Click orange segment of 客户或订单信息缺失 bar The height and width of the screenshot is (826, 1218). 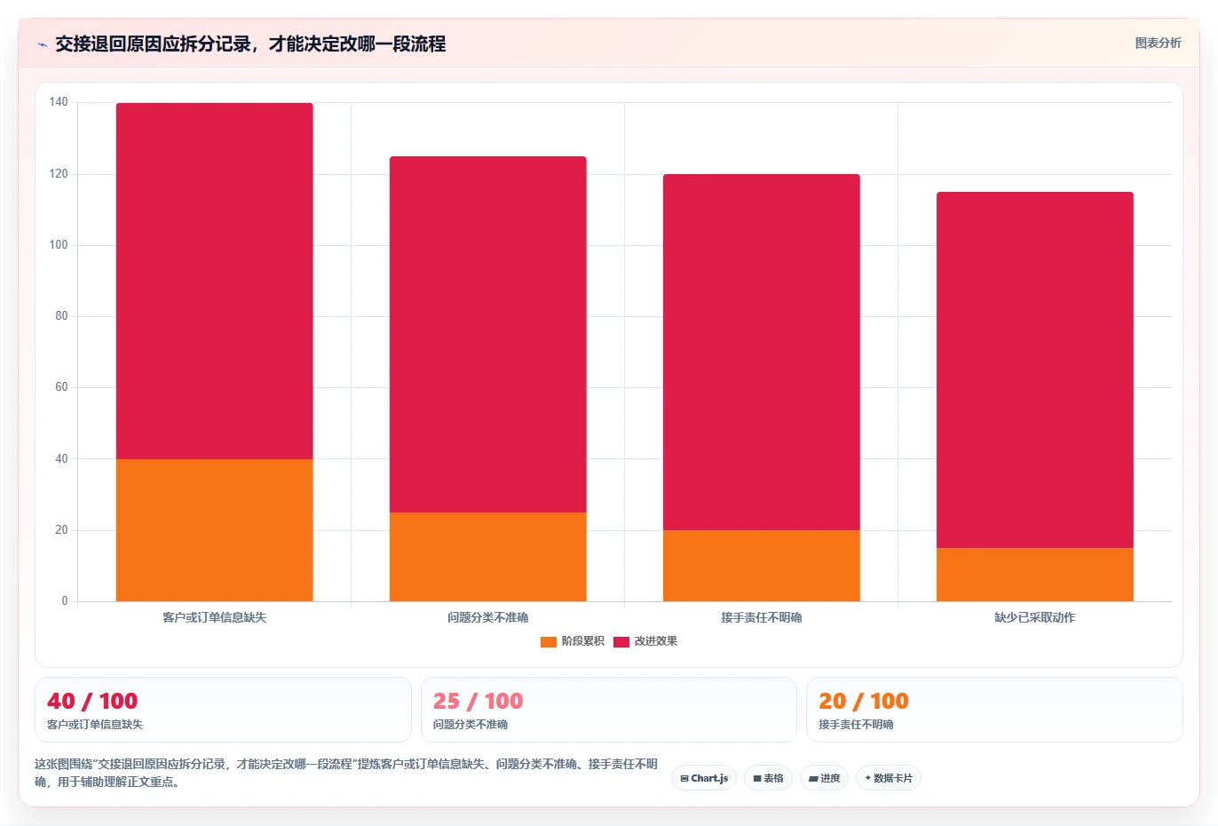tap(215, 530)
